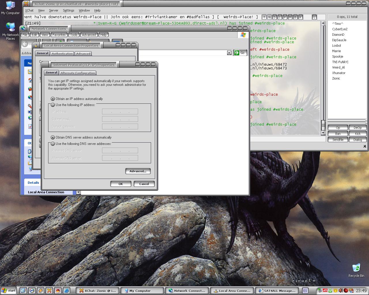The width and height of the screenshot is (369, 295).
Task: Open Favorites menu in Network Connections
Action: [59, 35]
